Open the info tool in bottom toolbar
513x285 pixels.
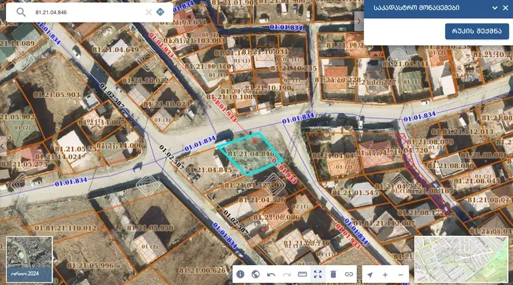(240, 274)
